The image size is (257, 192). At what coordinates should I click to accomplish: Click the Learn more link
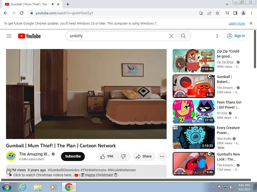tap(237, 23)
